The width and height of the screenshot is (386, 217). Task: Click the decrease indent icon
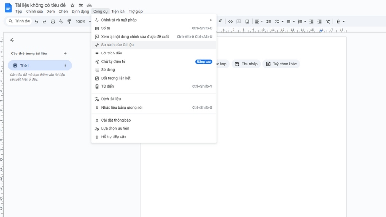tap(311, 22)
